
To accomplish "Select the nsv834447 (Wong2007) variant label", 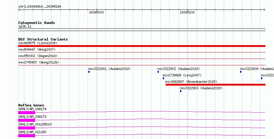I will 37,49.
